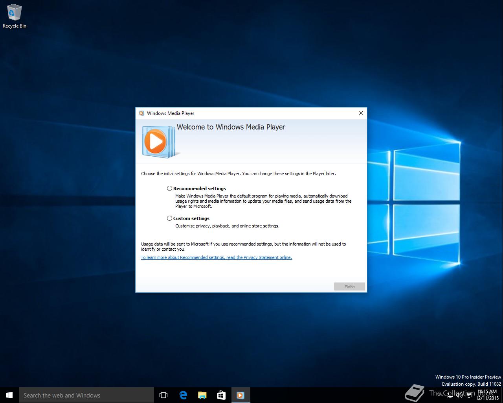Open the taskbar clock showing 10:15 AM

pos(487,395)
